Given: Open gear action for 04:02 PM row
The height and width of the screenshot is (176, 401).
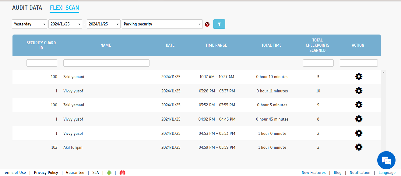Looking at the screenshot, I should point(359,119).
